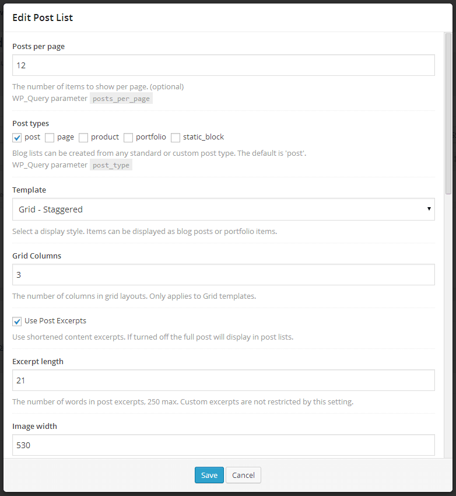Screen dimensions: 456x496
Task: Enable the static_block checkbox
Action: tap(176, 138)
